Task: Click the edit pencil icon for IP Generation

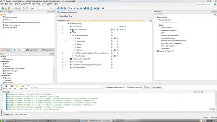Action: pos(63,27)
